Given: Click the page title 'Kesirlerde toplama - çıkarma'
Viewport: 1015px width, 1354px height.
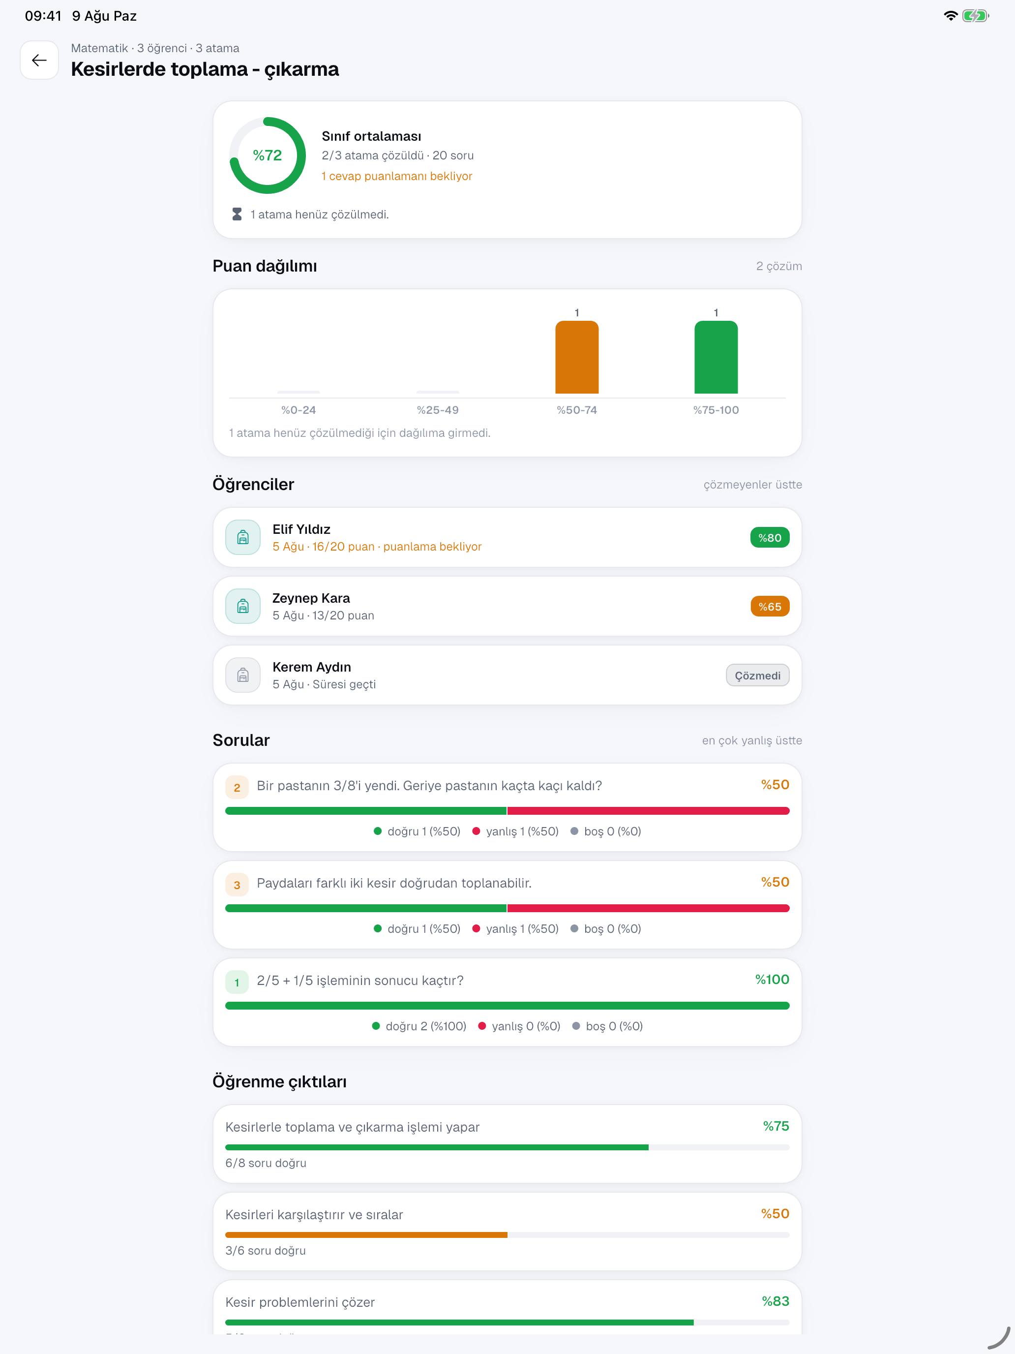Looking at the screenshot, I should coord(205,69).
